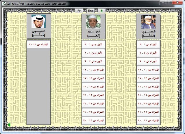This screenshot has width=185, height=134.
Task: Click the الحصري (مُعَلِّم) name label
Action: click(148, 34)
